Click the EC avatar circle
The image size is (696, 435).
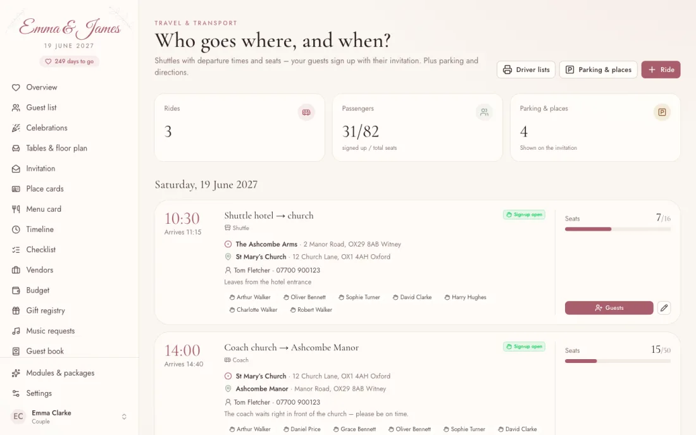click(x=18, y=417)
